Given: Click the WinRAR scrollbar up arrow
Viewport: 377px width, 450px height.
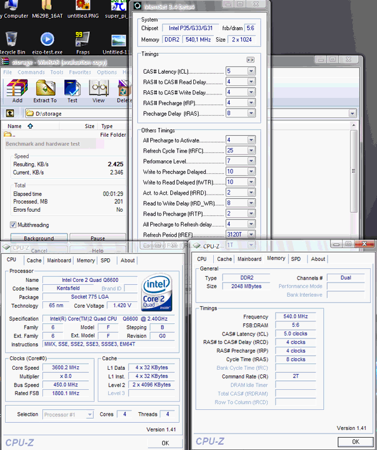Looking at the screenshot, I should [353, 126].
